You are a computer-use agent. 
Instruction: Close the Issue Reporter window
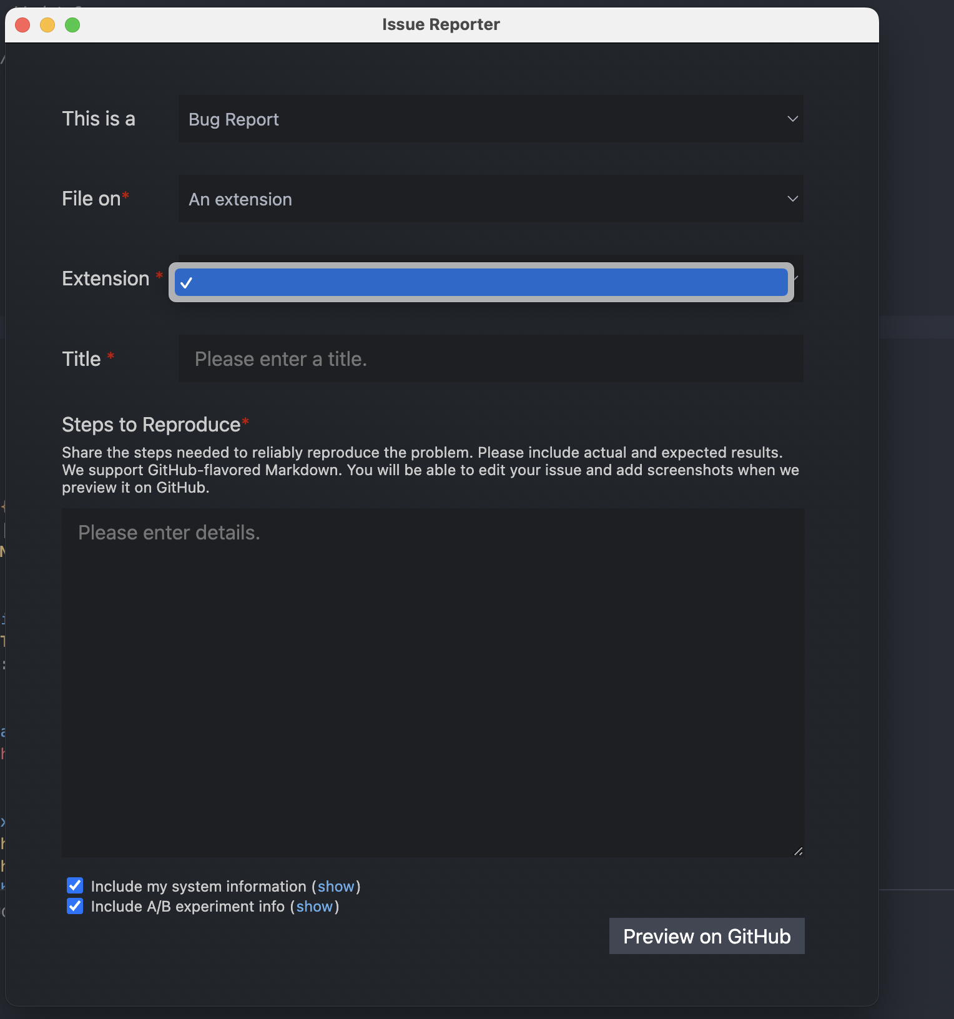[x=22, y=25]
